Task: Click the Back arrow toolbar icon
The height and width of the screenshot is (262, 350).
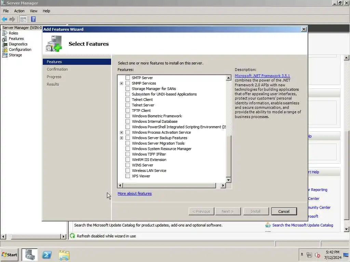Action: tap(4, 19)
